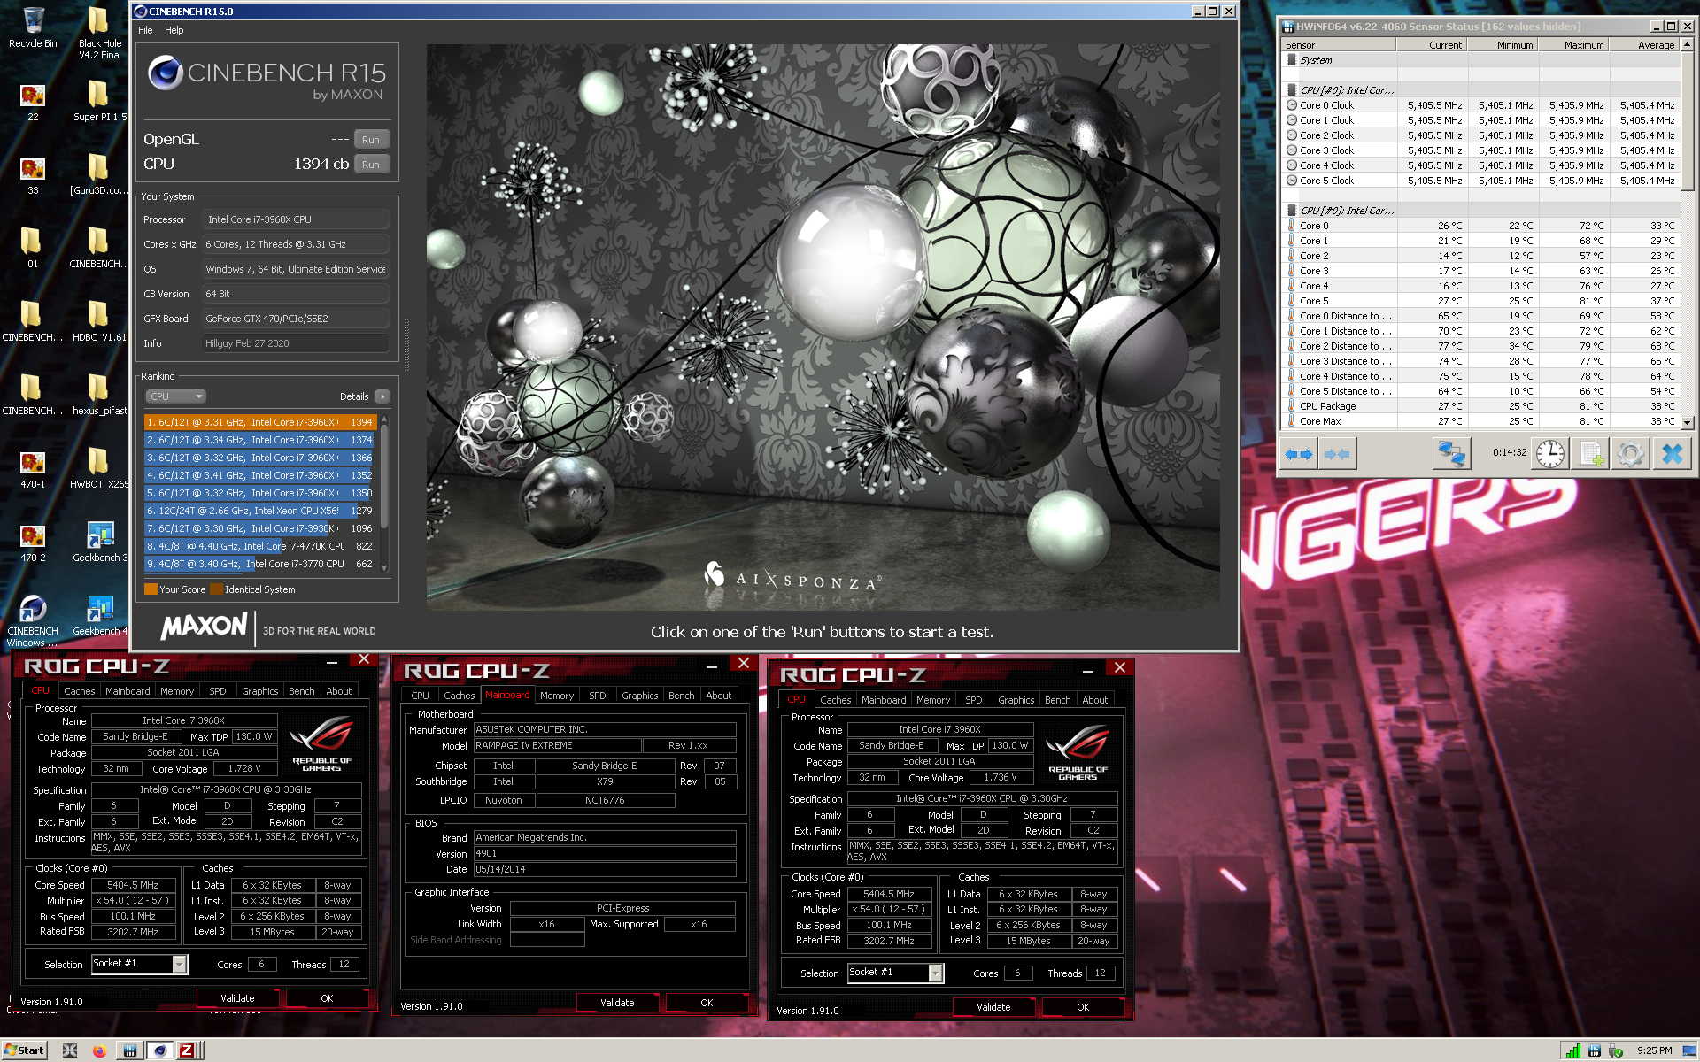Open the desktop image file named 22
The height and width of the screenshot is (1062, 1700).
pos(33,100)
